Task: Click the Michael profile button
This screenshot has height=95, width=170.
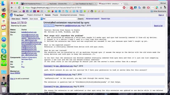Action: pos(163,3)
